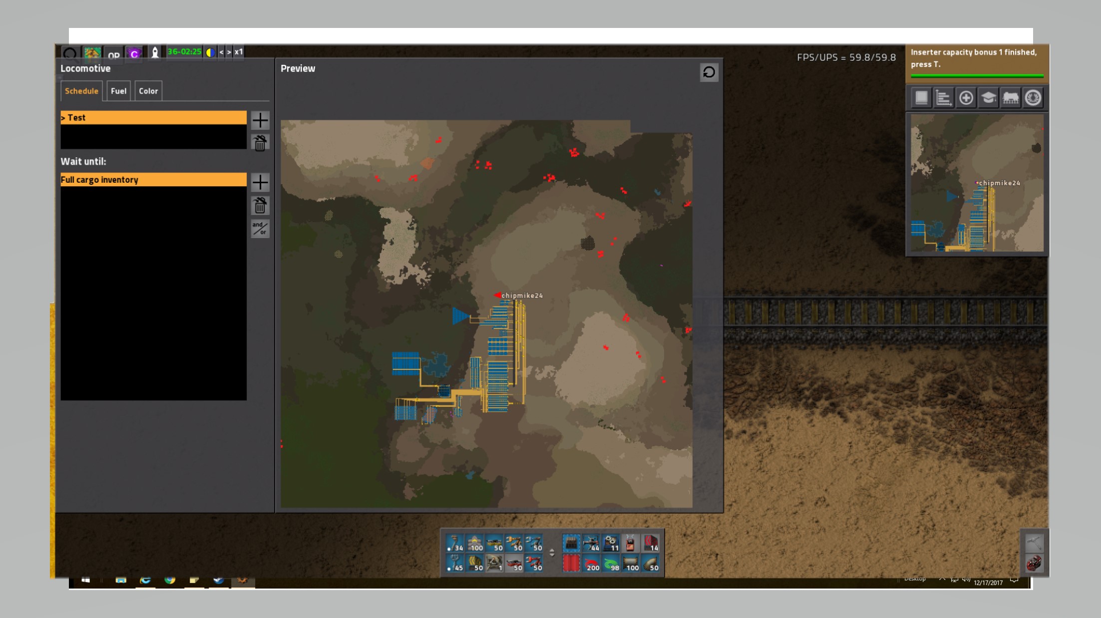Image resolution: width=1101 pixels, height=618 pixels.
Task: Select the red long-handed inserter slot
Action: point(533,563)
